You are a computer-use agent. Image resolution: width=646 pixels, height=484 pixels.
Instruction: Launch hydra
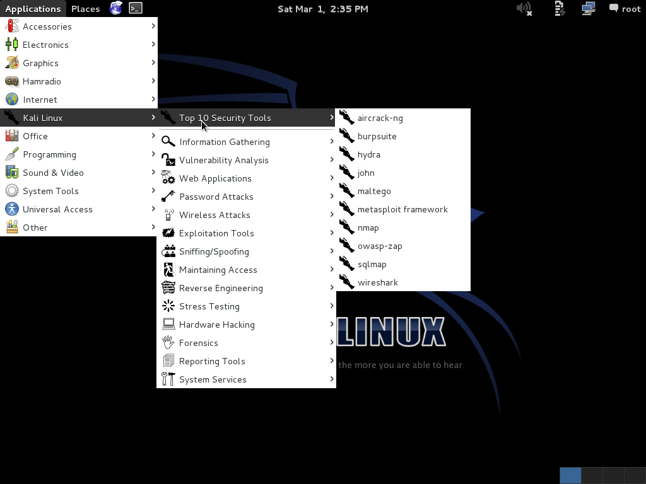(x=403, y=154)
